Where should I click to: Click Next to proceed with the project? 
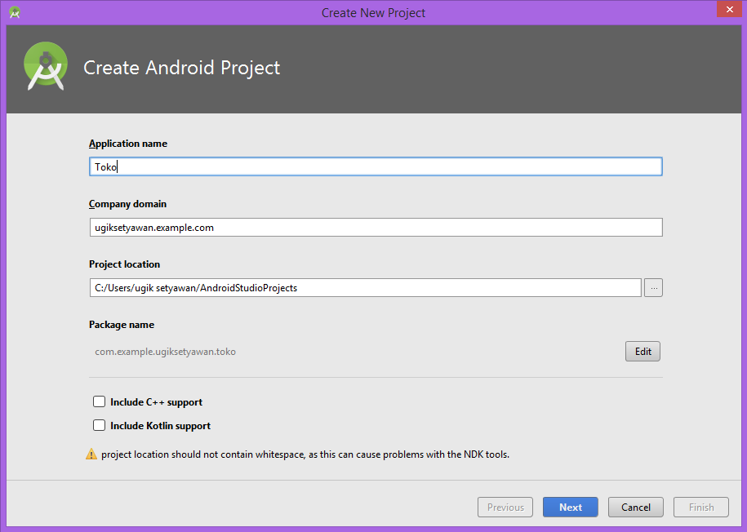570,507
